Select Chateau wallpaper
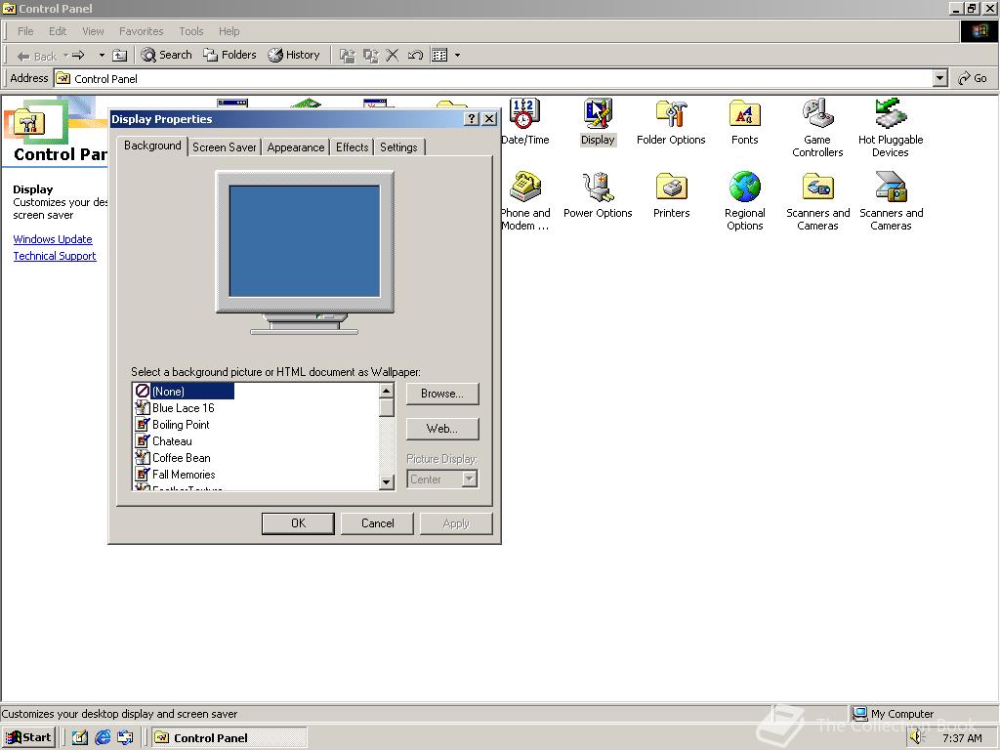The width and height of the screenshot is (1000, 750). (x=164, y=440)
